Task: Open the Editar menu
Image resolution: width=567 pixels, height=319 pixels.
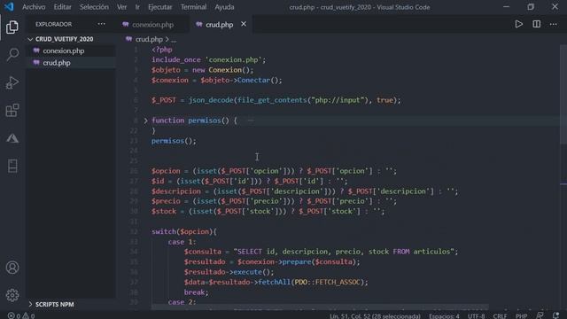Action: coord(62,7)
